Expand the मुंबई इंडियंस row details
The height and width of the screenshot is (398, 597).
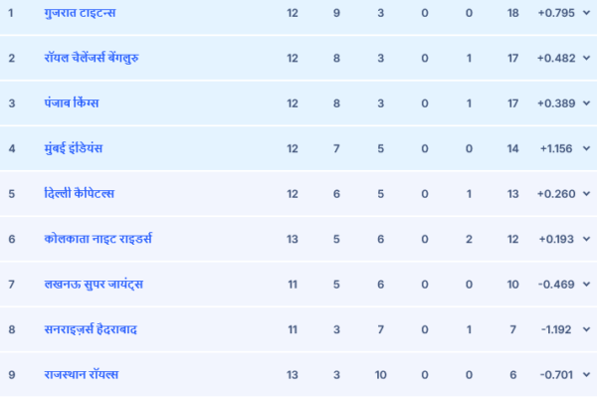tap(586, 148)
